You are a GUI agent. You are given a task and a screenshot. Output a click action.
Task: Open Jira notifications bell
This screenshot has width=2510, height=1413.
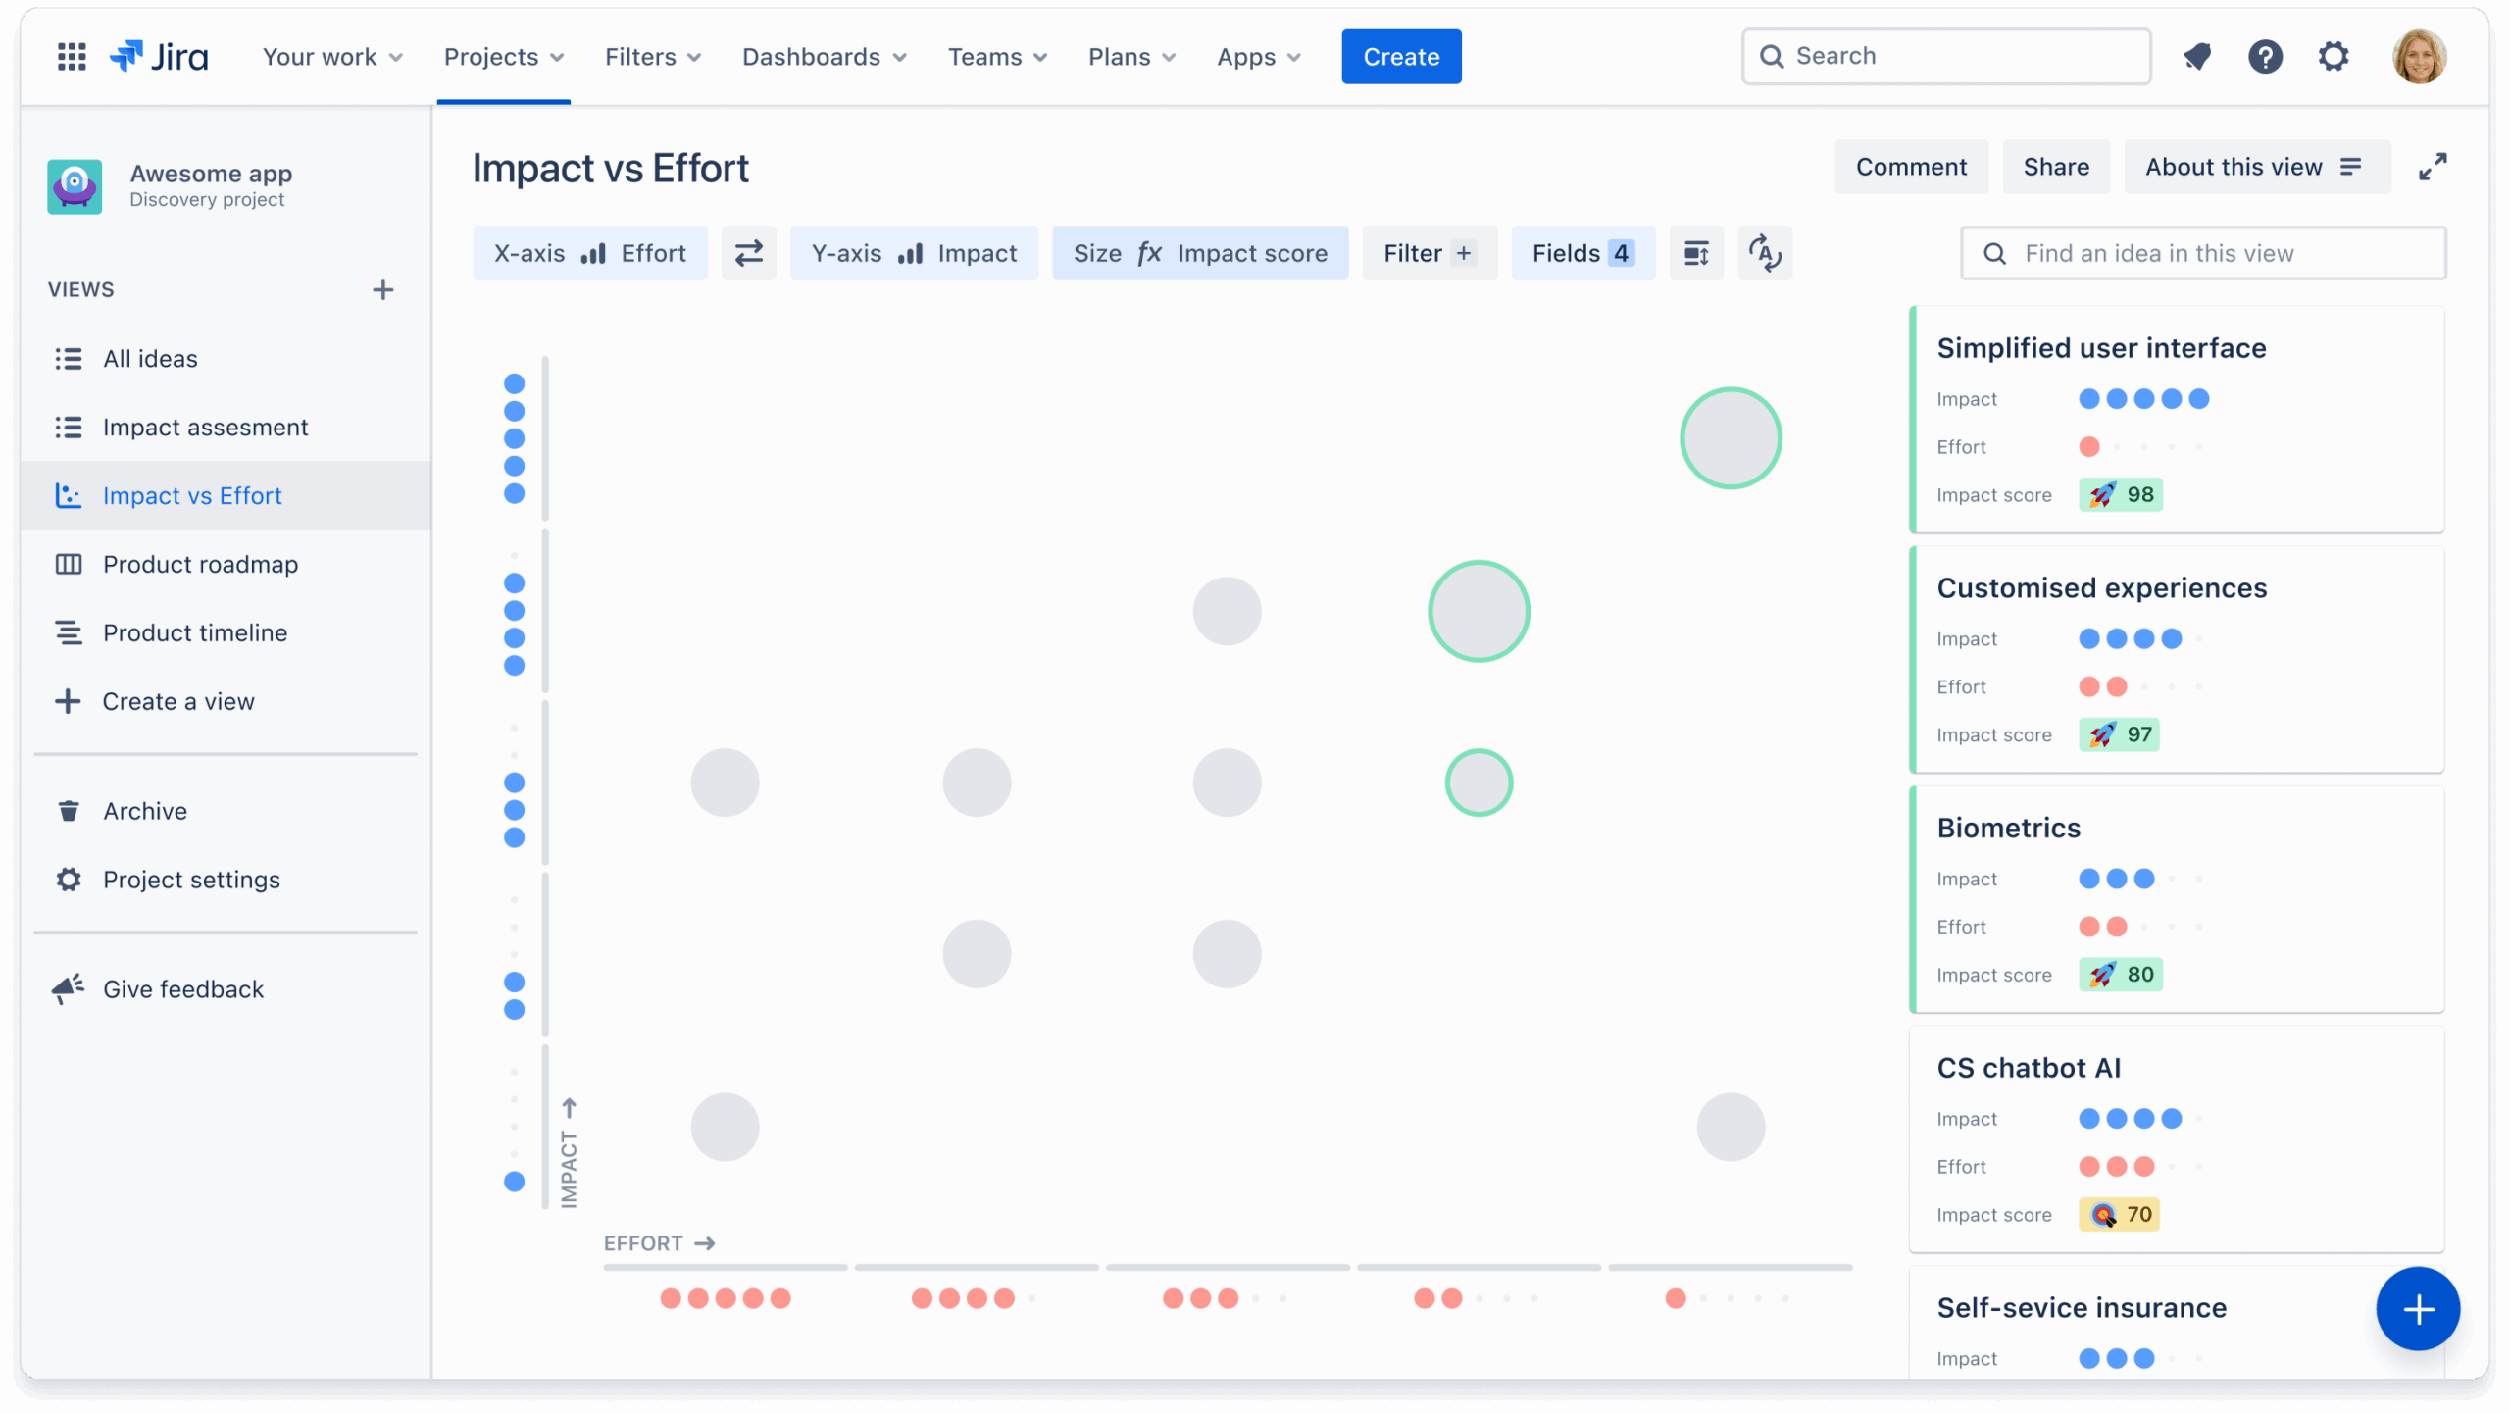(x=2196, y=56)
